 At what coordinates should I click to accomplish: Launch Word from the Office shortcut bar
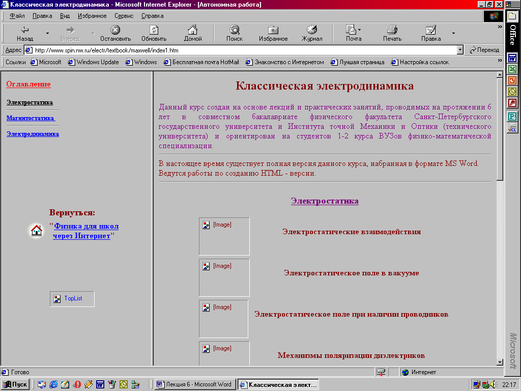pos(512,58)
